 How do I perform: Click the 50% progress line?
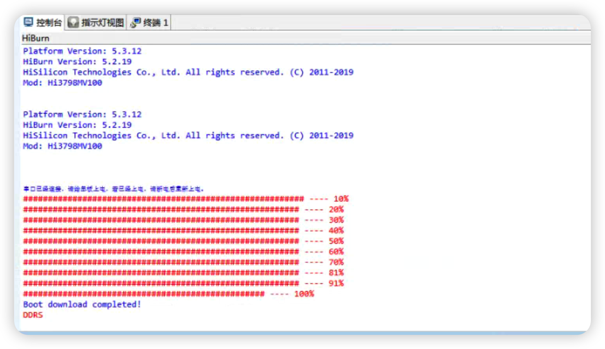coord(183,241)
